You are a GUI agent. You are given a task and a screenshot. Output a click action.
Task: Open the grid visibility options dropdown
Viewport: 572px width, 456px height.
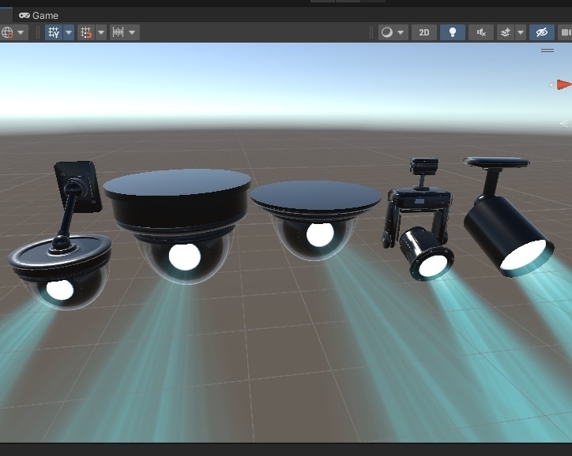click(x=69, y=32)
